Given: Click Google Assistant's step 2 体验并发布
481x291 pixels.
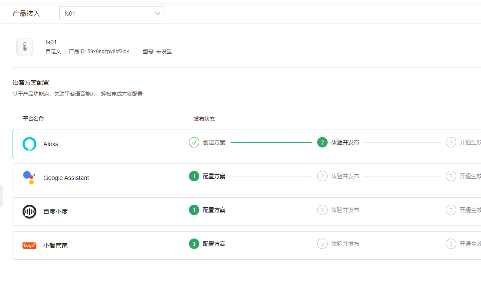Looking at the screenshot, I should (345, 176).
